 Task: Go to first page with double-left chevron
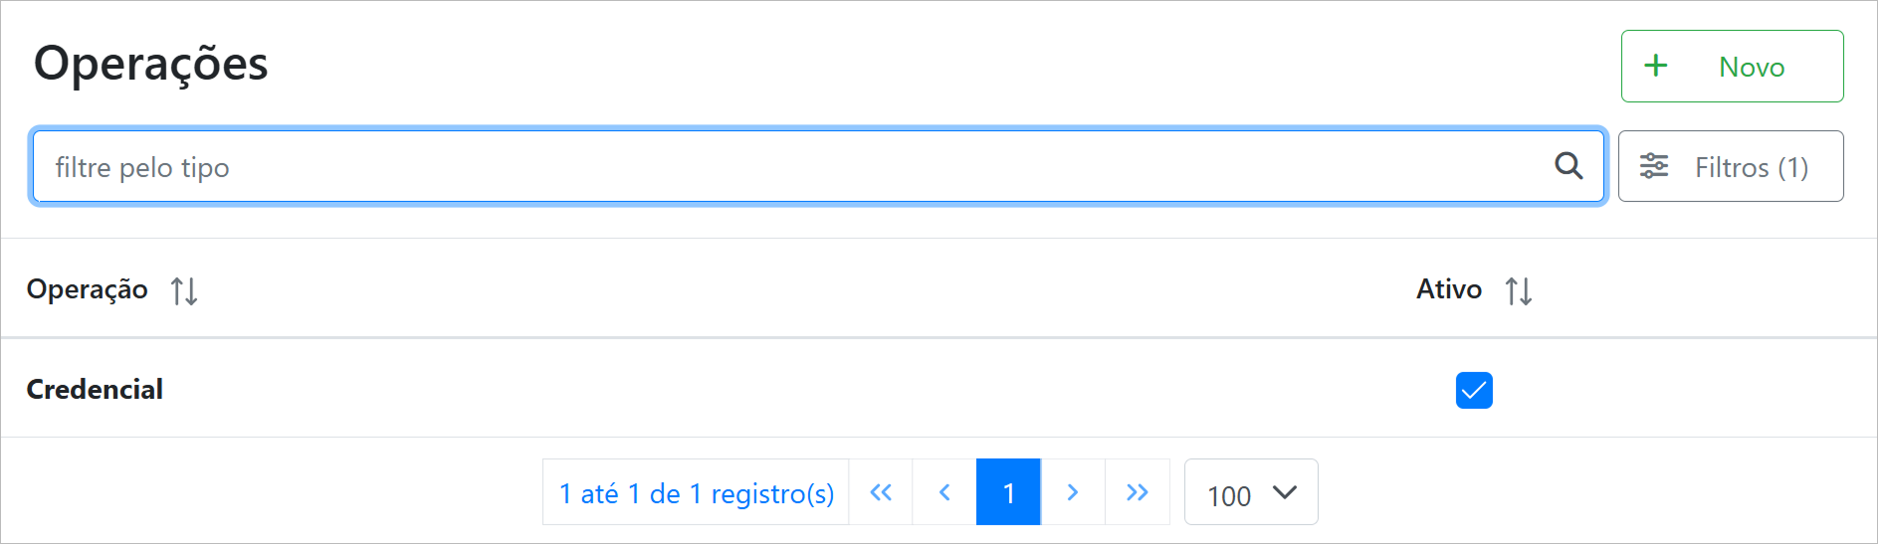(881, 492)
